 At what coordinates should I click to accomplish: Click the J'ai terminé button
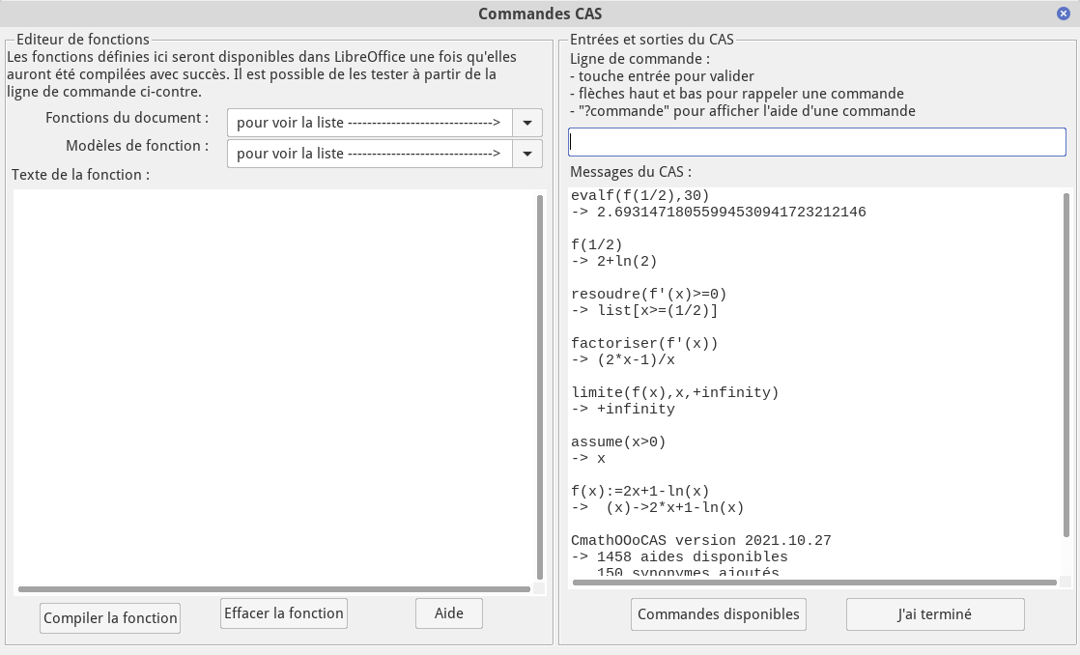point(934,614)
